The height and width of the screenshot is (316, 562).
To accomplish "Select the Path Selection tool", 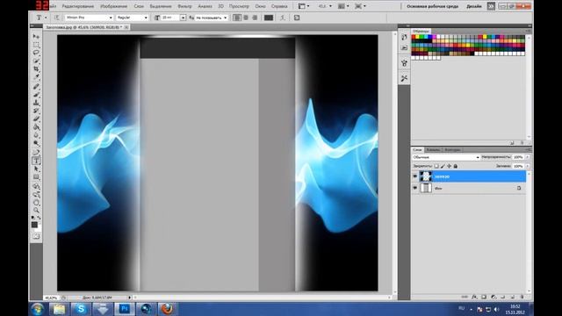I will (x=36, y=169).
